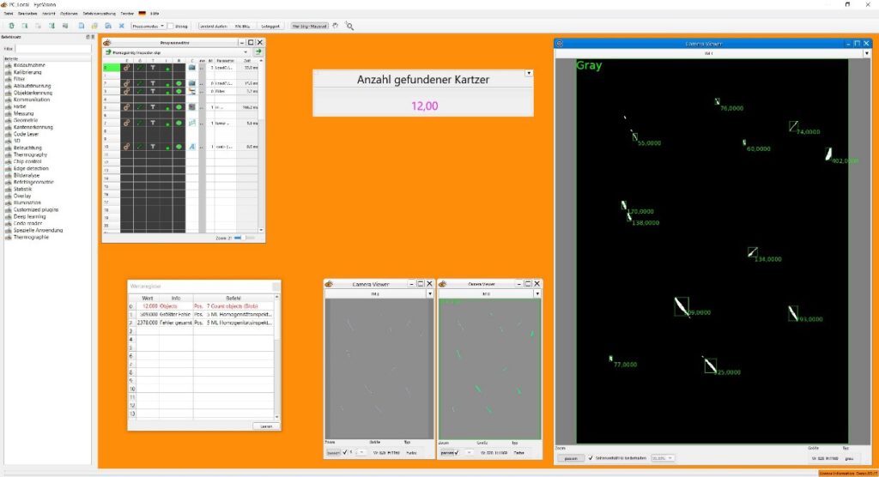Image resolution: width=879 pixels, height=477 pixels.
Task: Toggle 'Seitenverhältnis beibehalten' checkbox in large Camera Viewer
Action: coord(591,458)
